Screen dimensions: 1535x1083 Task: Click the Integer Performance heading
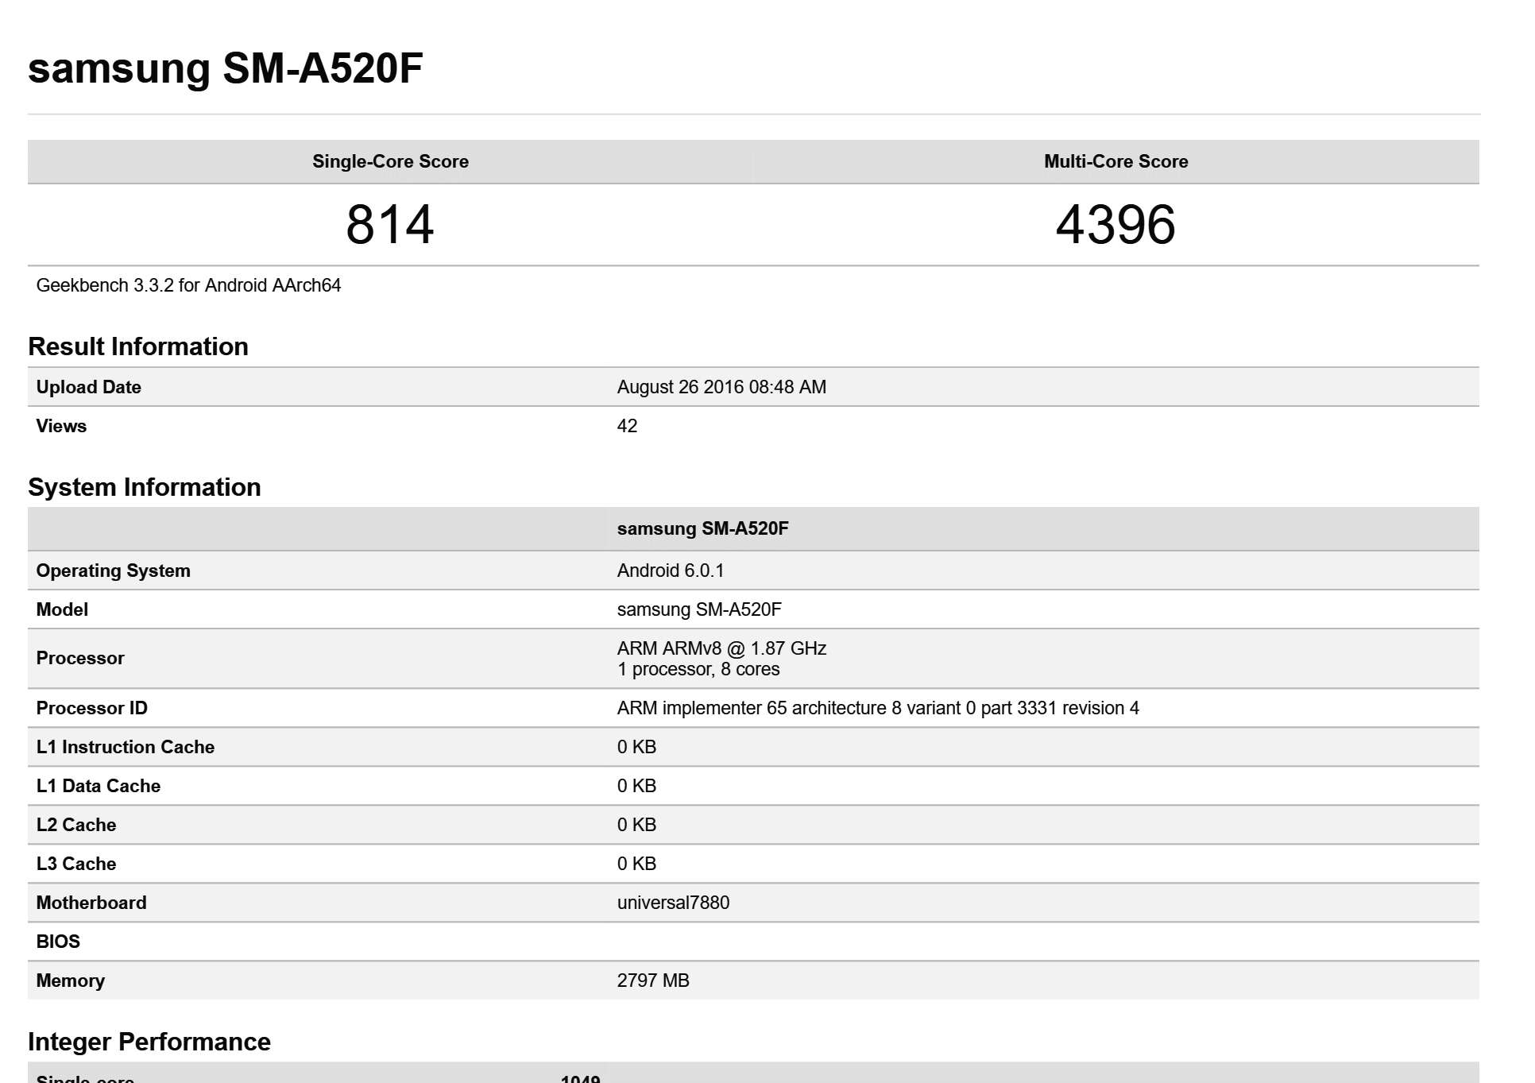(149, 1042)
